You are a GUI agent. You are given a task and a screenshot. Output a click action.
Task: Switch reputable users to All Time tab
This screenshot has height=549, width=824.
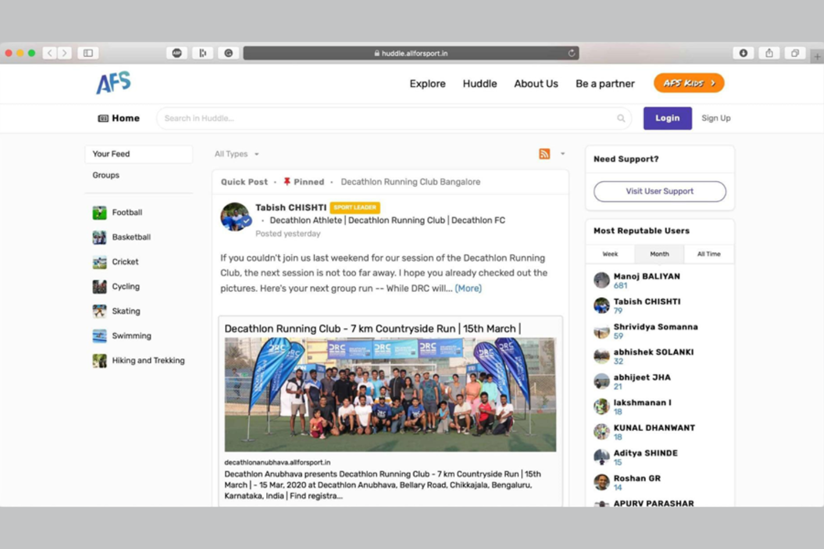point(709,254)
